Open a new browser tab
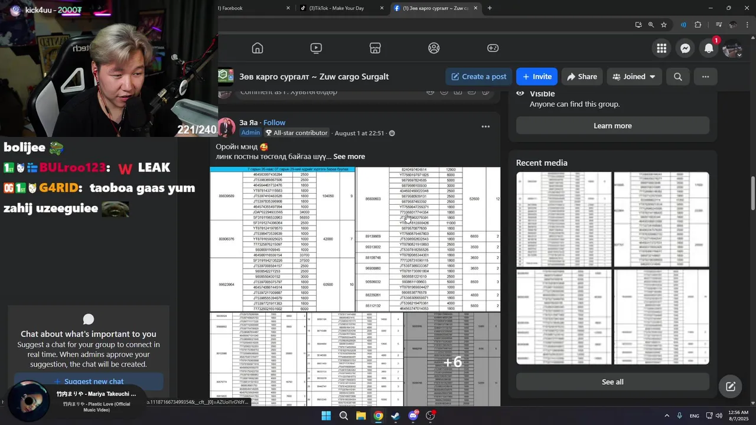Image resolution: width=756 pixels, height=425 pixels. pyautogui.click(x=490, y=8)
